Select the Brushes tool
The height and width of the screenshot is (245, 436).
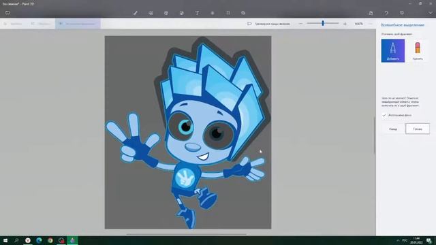pyautogui.click(x=135, y=13)
